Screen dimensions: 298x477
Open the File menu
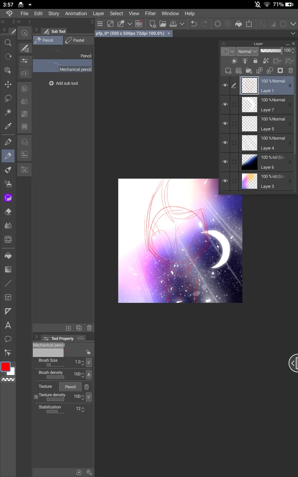[24, 13]
